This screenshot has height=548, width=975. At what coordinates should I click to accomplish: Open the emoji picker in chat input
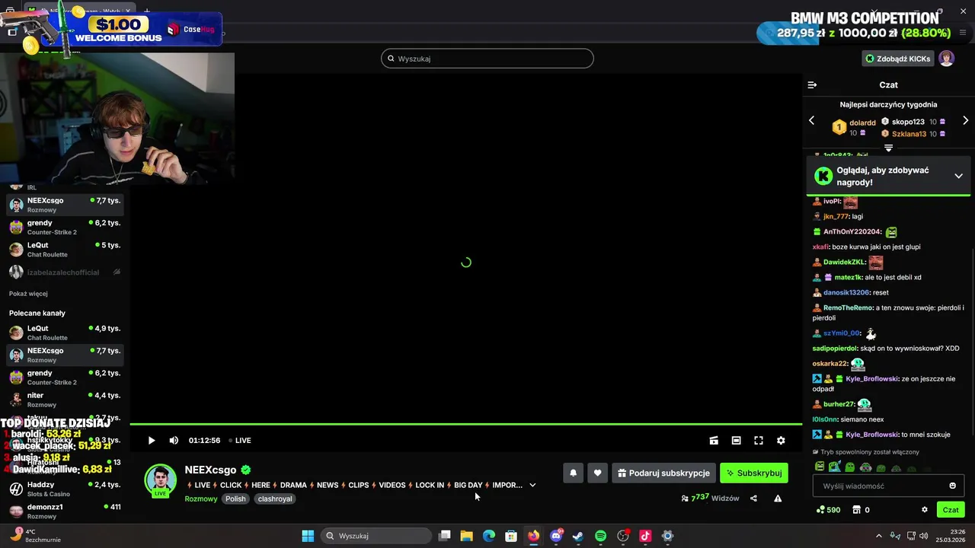point(952,486)
